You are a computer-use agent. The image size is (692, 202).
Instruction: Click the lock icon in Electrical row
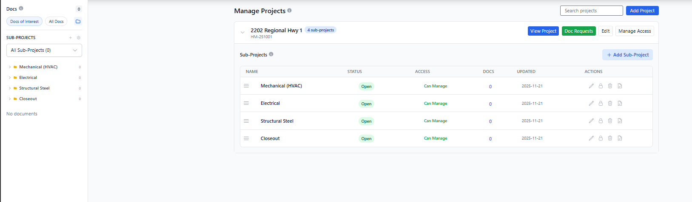point(601,103)
